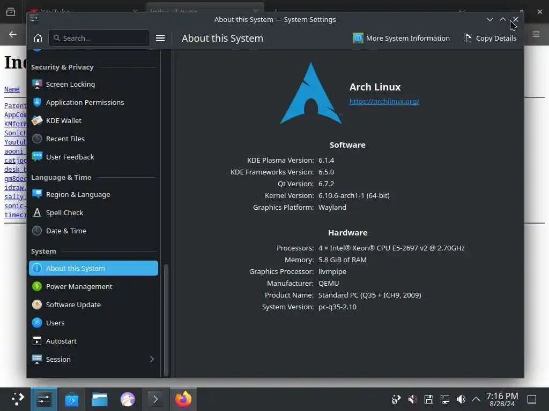Select About this System entry

93,268
